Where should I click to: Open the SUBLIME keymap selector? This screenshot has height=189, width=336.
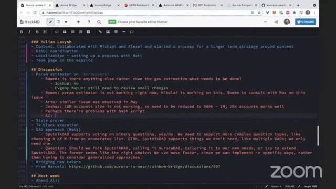tap(290, 186)
